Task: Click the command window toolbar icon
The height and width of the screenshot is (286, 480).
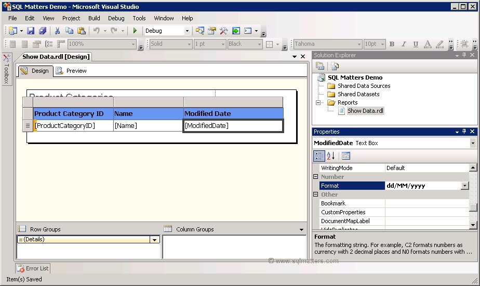Action: coord(248,31)
